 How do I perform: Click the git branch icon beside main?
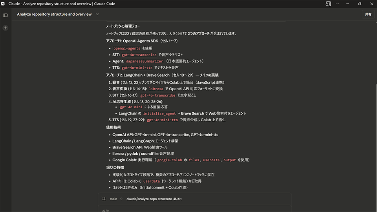coord(104,199)
